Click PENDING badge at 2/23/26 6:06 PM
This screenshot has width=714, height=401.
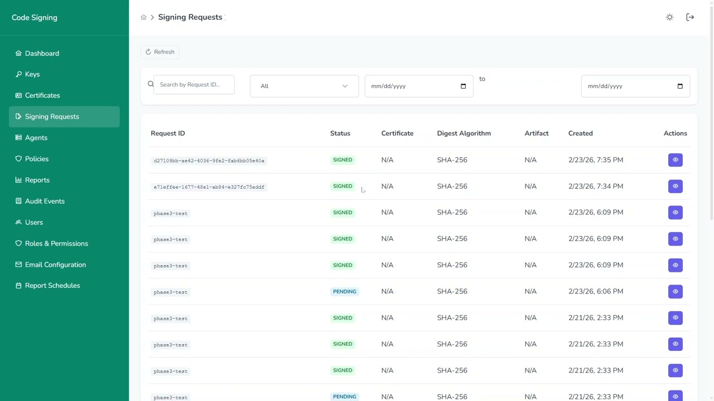[344, 291]
